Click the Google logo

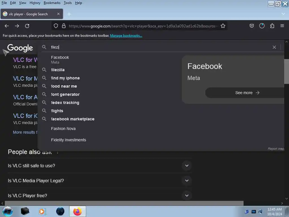coord(20,48)
